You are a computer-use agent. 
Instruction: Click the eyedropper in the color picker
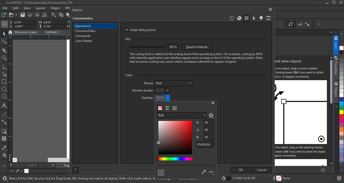click(x=204, y=172)
